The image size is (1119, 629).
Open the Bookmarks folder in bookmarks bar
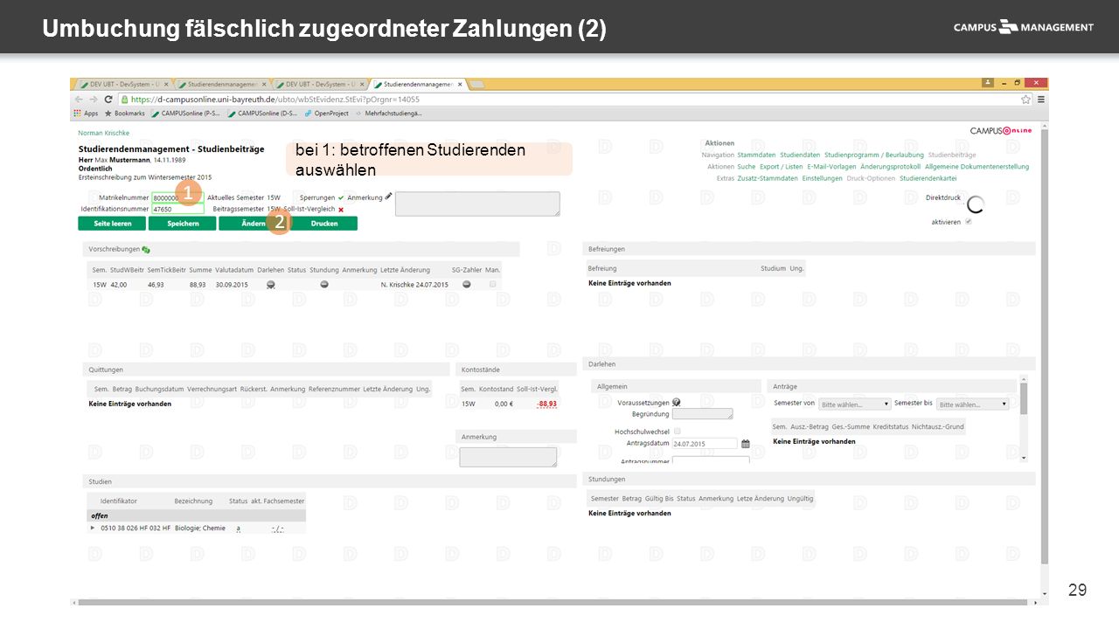pos(124,113)
